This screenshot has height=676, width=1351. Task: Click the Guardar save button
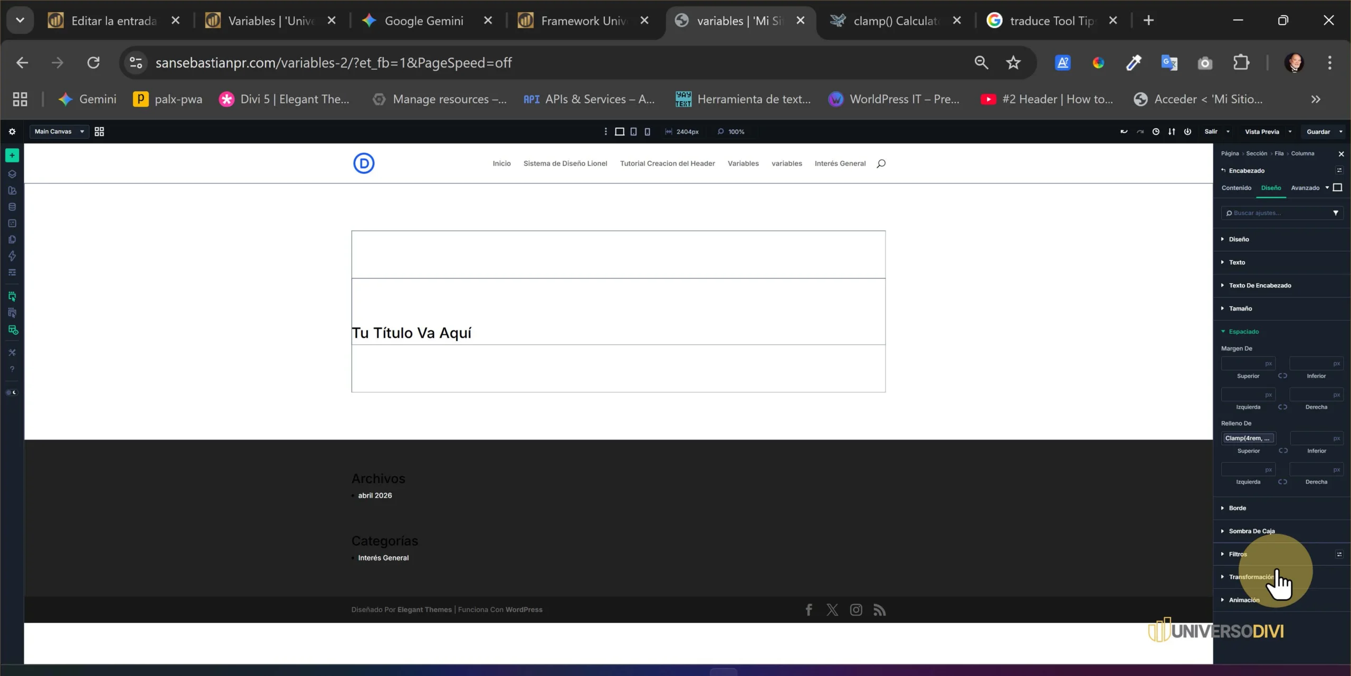[x=1318, y=132]
